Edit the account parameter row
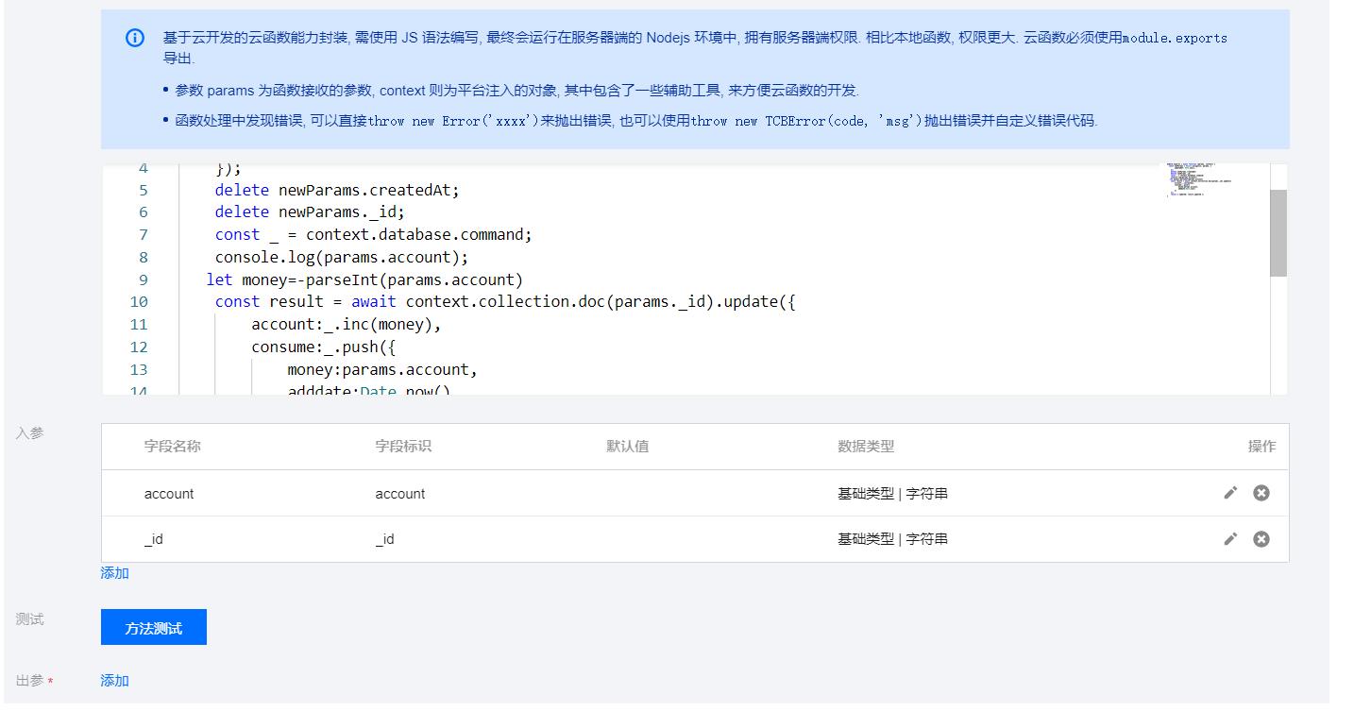Screen dimensions: 1354x711 tap(1230, 493)
